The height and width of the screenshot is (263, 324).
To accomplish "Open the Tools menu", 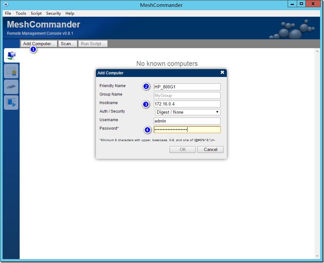I will click(x=21, y=13).
